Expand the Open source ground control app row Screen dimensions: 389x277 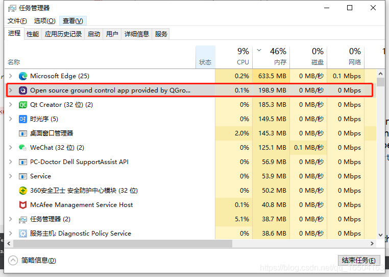pyautogui.click(x=10, y=90)
